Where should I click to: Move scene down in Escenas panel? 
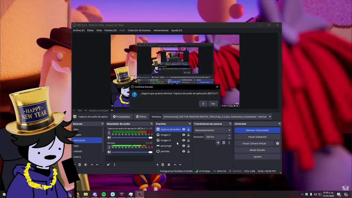click(97, 165)
